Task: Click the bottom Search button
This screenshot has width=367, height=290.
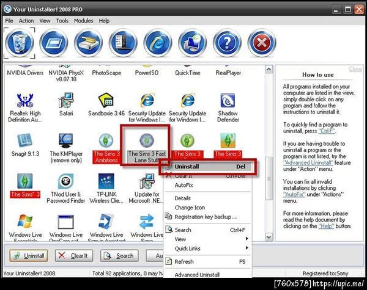Action: click(x=119, y=256)
